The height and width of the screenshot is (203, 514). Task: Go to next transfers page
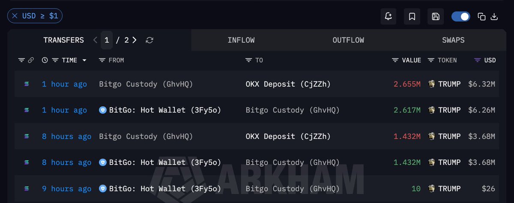click(134, 40)
